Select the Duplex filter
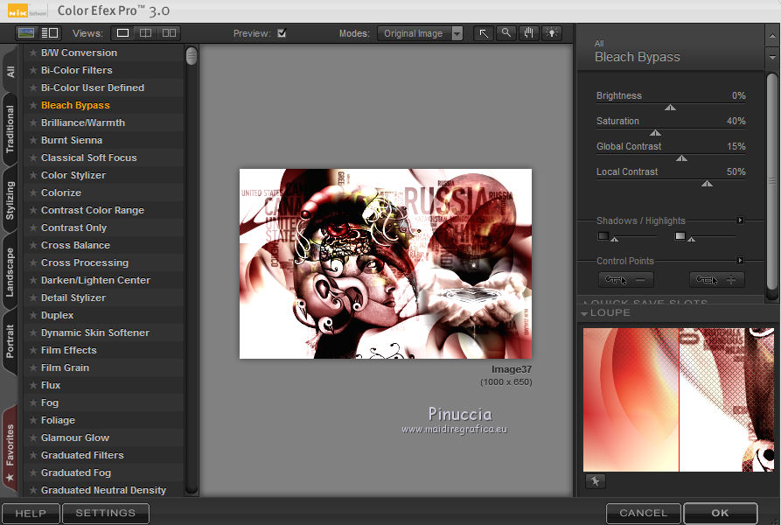781x525 pixels. click(x=104, y=315)
